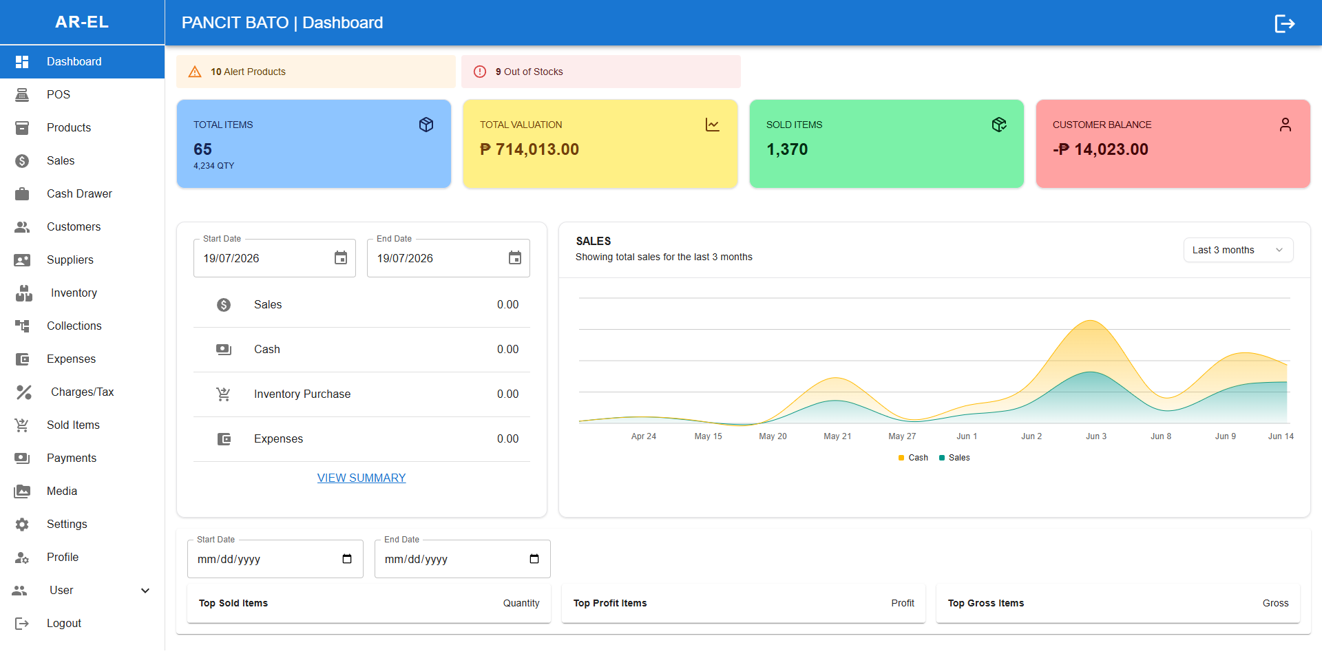Open calendar on Top Sold End Date
Viewport: 1322px width, 667px height.
tap(534, 559)
